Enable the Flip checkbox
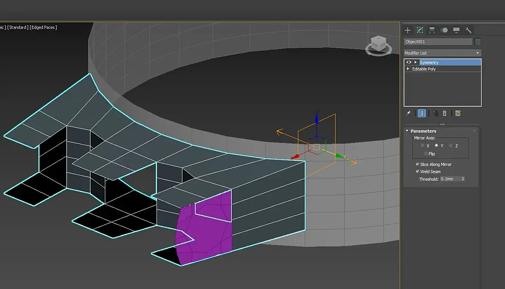The height and width of the screenshot is (289, 505). [426, 154]
